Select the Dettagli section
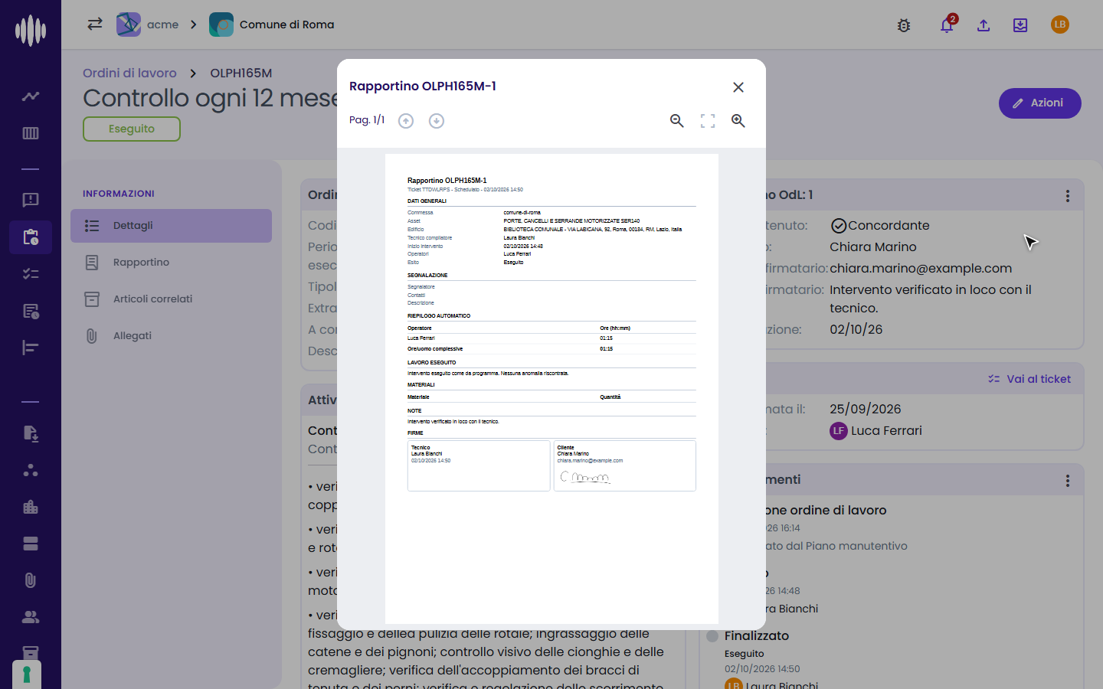 (x=171, y=226)
